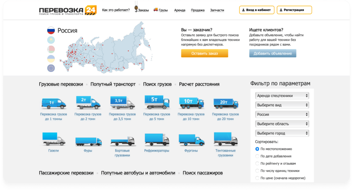Image resolution: width=353 pixels, height=191 pixels.
Task: Open the Поиск грузов link
Action: pyautogui.click(x=157, y=84)
